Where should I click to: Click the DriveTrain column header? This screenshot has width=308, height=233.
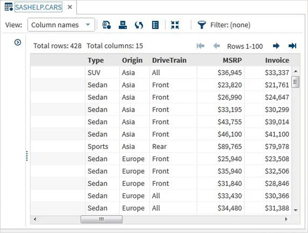(169, 60)
